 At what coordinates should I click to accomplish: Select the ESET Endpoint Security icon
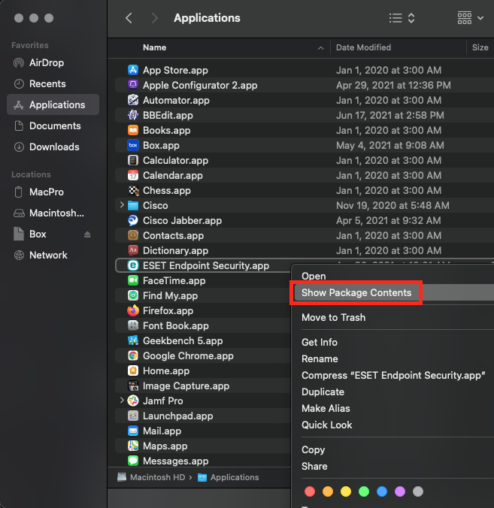pos(133,265)
